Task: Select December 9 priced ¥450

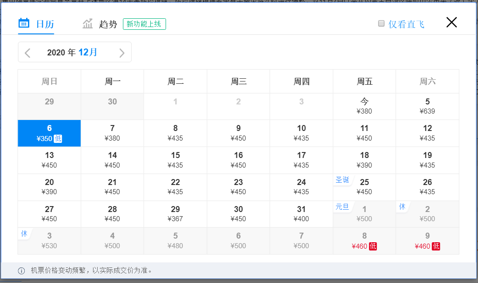Action: pyautogui.click(x=238, y=133)
